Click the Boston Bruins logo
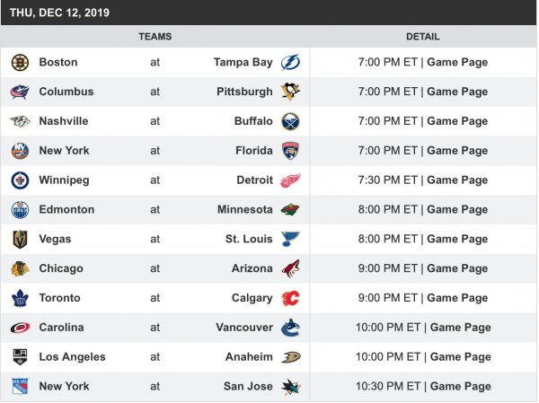 pyautogui.click(x=20, y=62)
